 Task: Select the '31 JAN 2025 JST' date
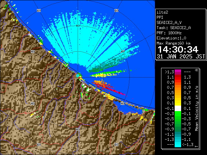tap(181, 57)
